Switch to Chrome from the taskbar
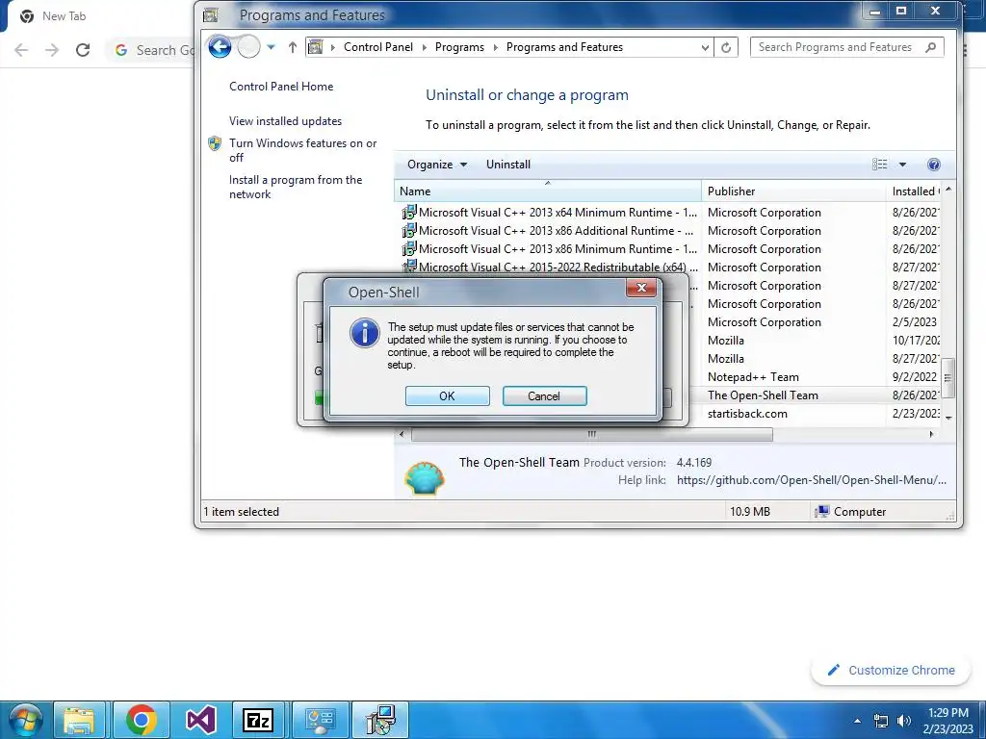The width and height of the screenshot is (986, 739). [141, 720]
